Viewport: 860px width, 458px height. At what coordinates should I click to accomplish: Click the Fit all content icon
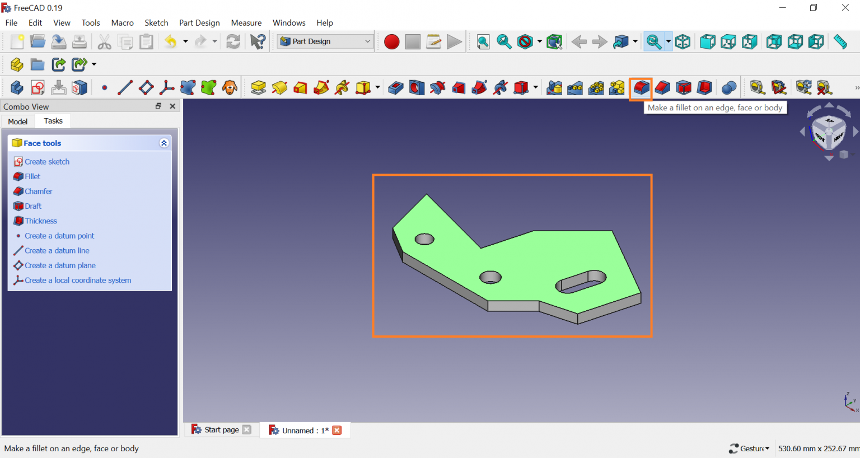coord(483,42)
